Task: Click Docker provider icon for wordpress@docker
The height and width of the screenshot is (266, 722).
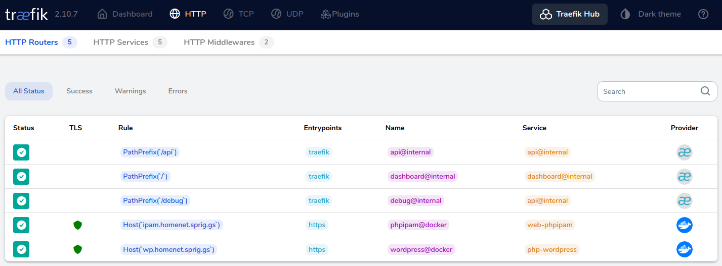Action: tap(685, 249)
